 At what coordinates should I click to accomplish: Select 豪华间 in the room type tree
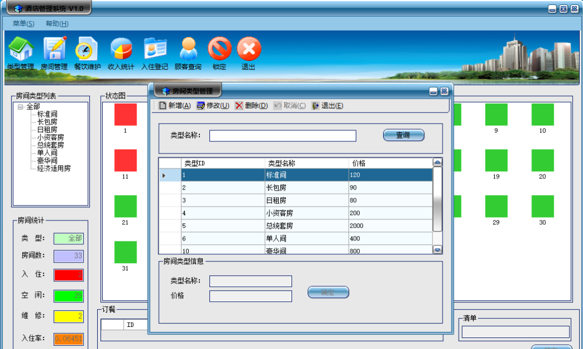(47, 161)
